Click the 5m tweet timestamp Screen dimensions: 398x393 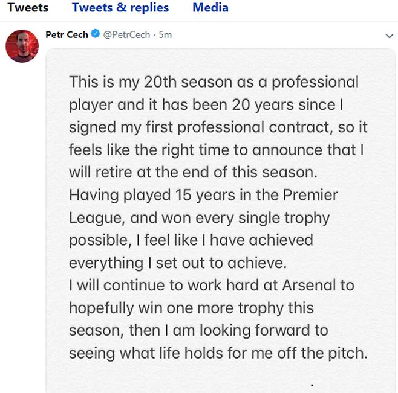click(x=166, y=35)
